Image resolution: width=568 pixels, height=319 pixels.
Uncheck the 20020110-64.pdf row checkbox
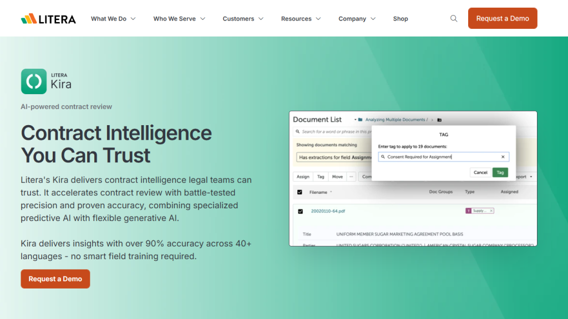pos(300,211)
